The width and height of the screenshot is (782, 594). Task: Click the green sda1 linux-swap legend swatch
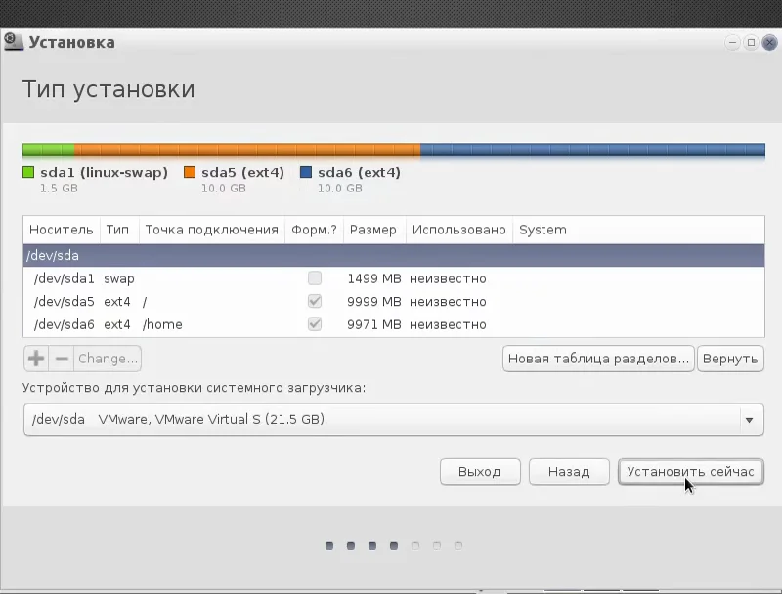[x=28, y=172]
